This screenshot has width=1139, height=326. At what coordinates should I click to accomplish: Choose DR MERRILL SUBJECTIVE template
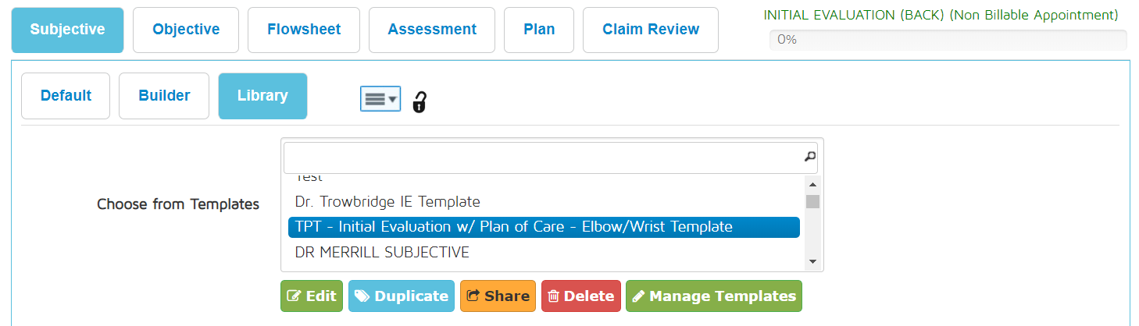[x=382, y=252]
